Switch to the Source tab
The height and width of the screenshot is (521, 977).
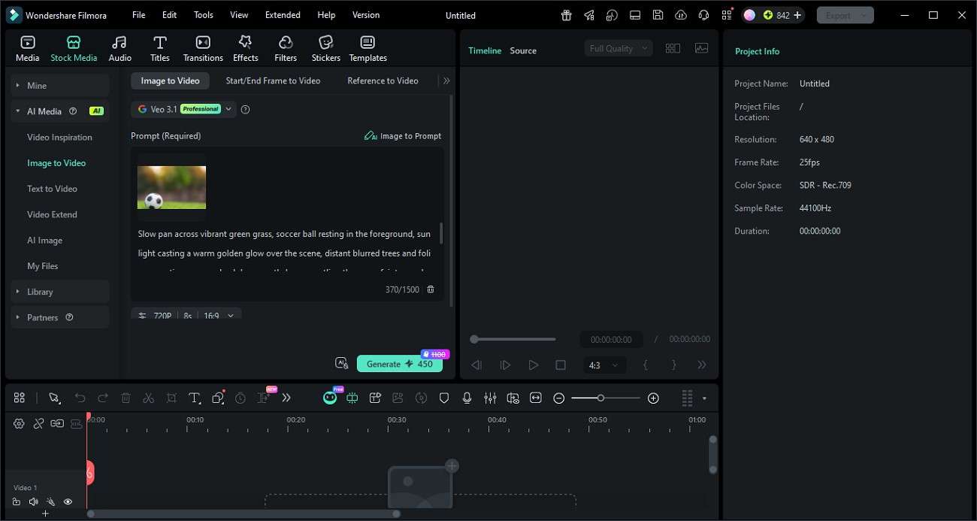523,50
